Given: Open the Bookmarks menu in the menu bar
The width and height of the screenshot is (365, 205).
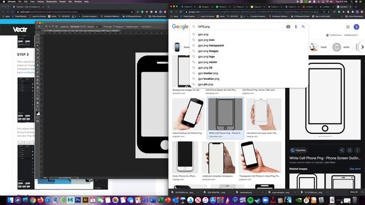Looking at the screenshot, I should click(51, 2).
